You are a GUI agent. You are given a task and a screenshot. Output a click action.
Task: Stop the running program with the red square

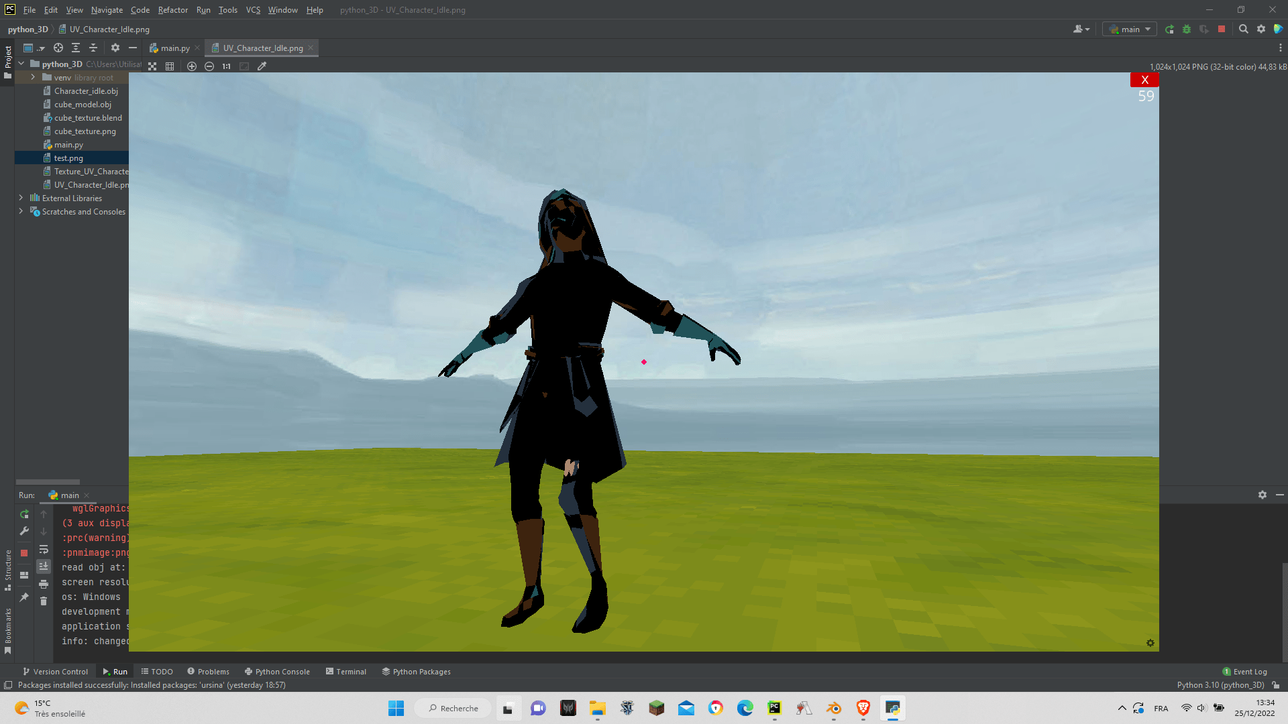pos(24,552)
